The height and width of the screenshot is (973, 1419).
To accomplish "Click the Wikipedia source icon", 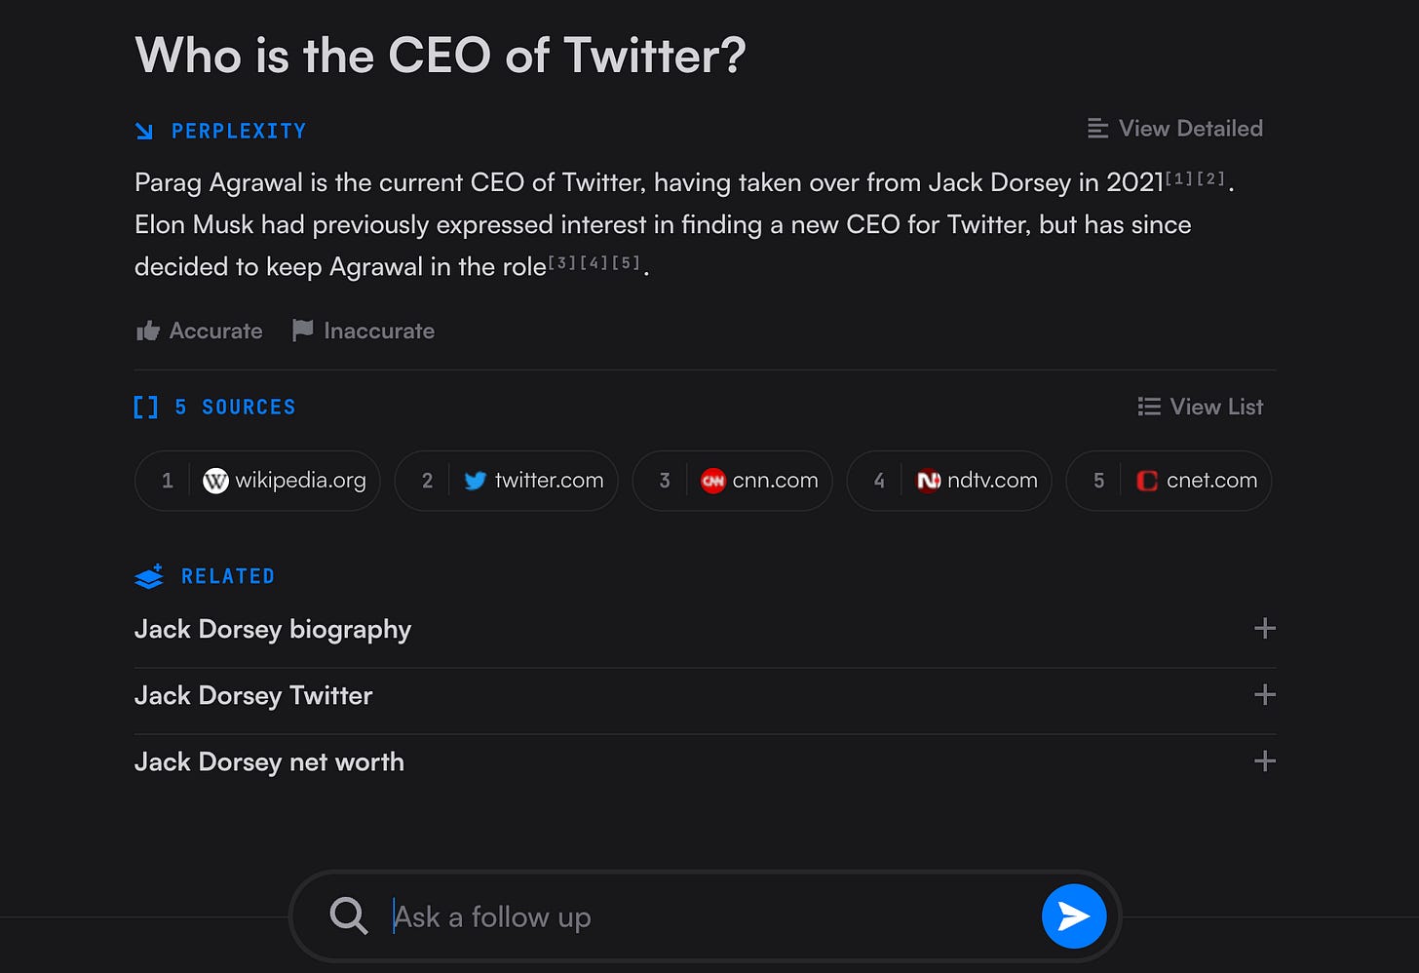I will coord(215,481).
